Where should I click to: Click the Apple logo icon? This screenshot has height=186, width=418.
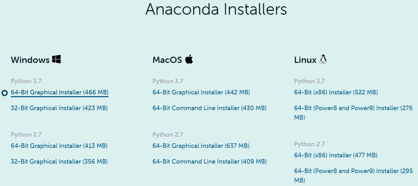pos(189,59)
